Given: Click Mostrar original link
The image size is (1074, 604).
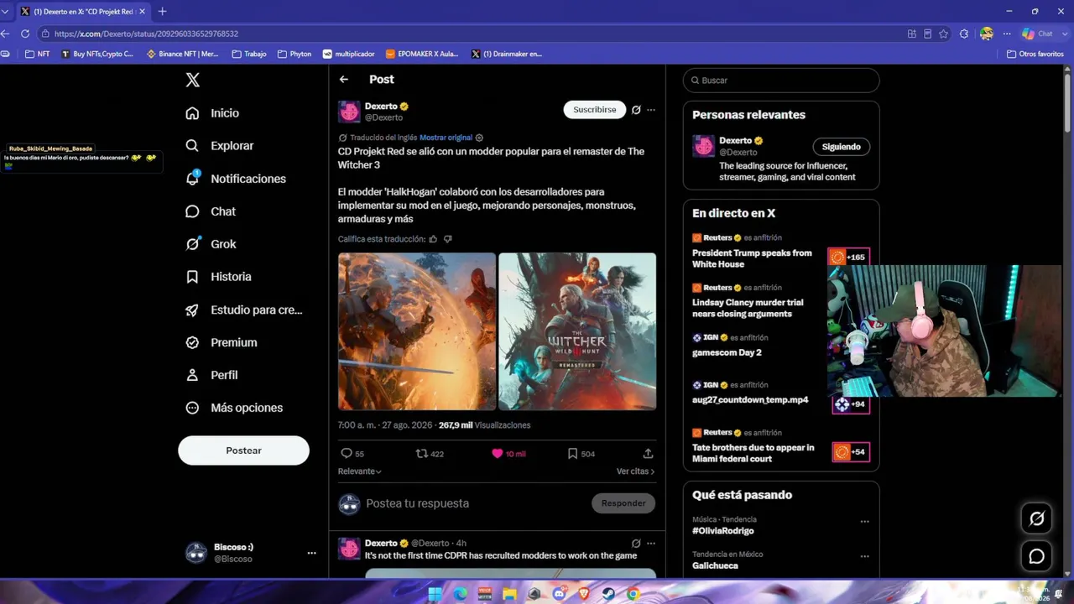Looking at the screenshot, I should tap(446, 138).
